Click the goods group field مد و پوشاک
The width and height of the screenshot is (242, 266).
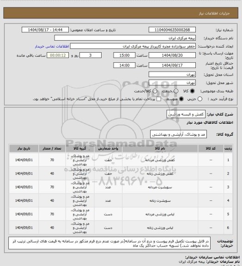(178, 134)
